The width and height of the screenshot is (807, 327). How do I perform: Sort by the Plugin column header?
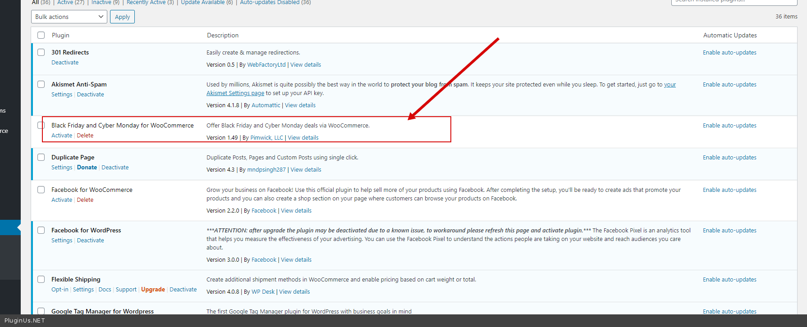pyautogui.click(x=60, y=35)
